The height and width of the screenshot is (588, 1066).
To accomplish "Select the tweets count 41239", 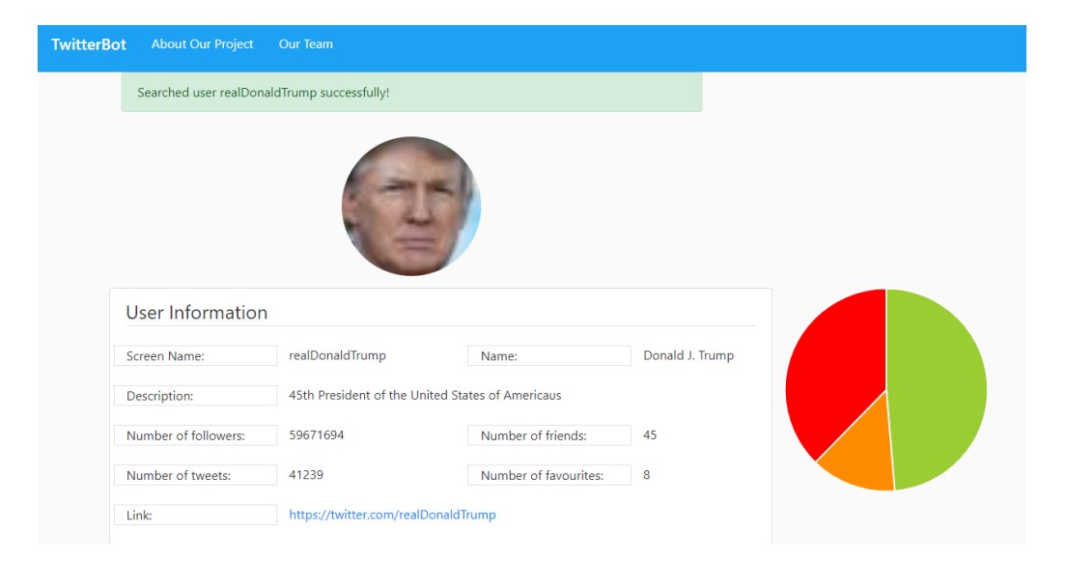I will [306, 474].
